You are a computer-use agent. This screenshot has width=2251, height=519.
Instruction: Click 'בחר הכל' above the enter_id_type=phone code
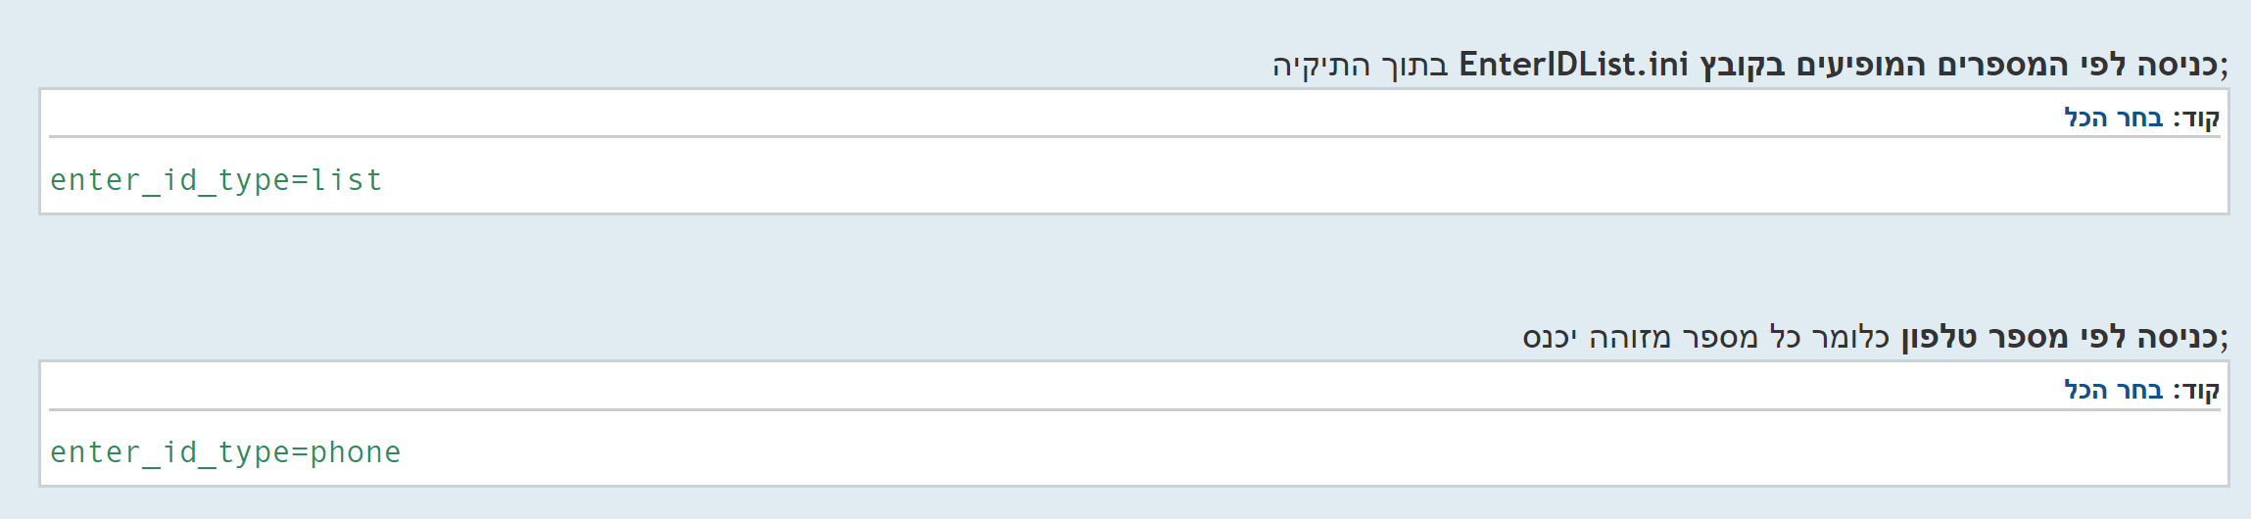point(2114,391)
